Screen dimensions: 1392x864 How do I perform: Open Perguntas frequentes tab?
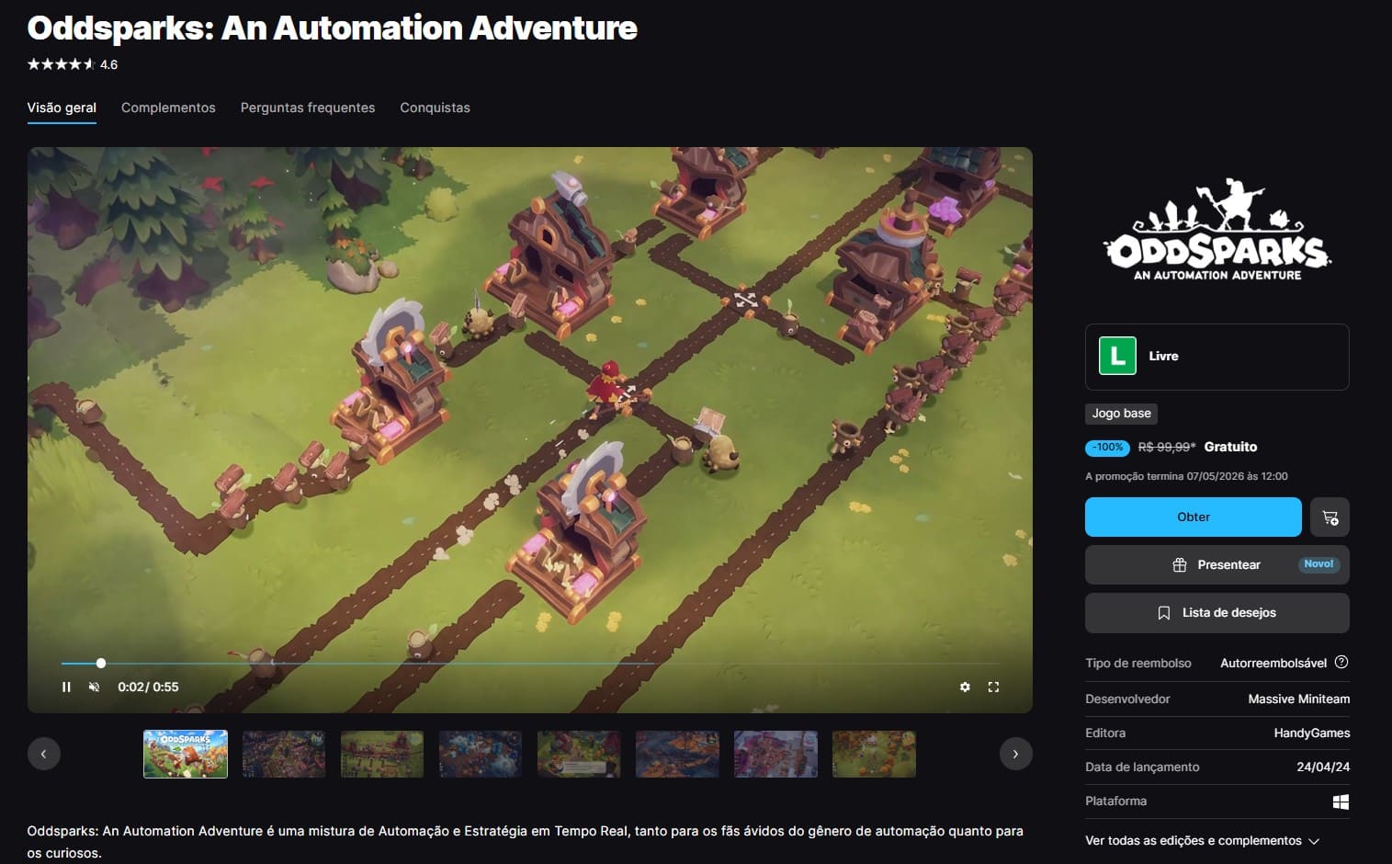point(308,108)
